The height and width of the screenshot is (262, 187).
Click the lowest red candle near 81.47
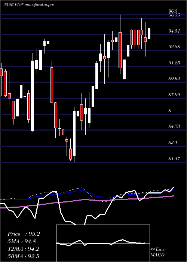click(70, 154)
